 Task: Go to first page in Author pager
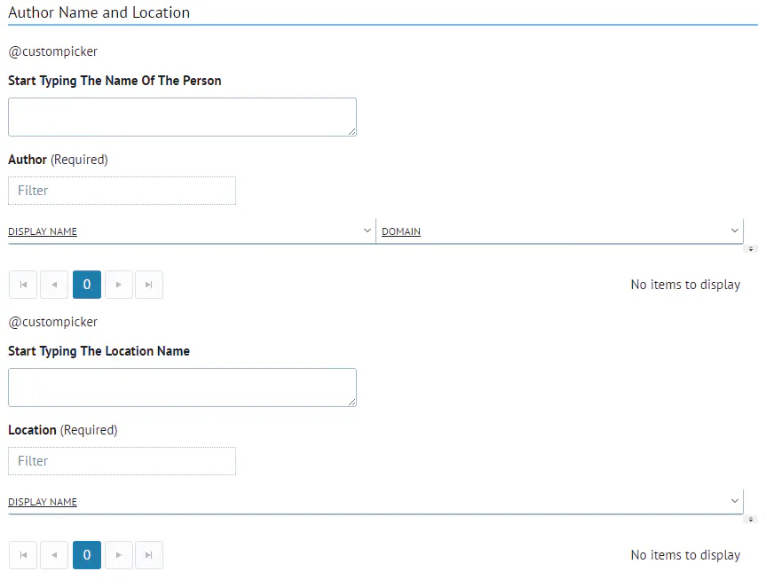pyautogui.click(x=23, y=285)
